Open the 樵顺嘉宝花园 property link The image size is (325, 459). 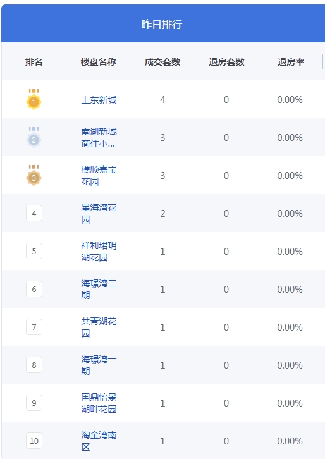point(99,176)
